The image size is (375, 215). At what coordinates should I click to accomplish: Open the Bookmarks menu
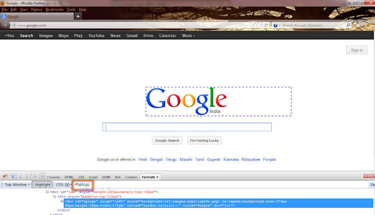point(54,9)
